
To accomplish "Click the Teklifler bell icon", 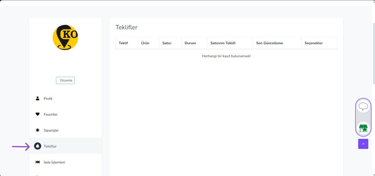I will (37, 146).
